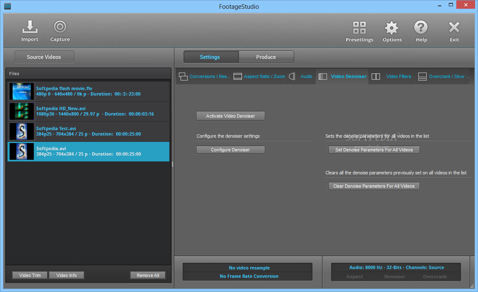This screenshot has width=478, height=292.
Task: Select the Settings mode tab
Action: 211,57
